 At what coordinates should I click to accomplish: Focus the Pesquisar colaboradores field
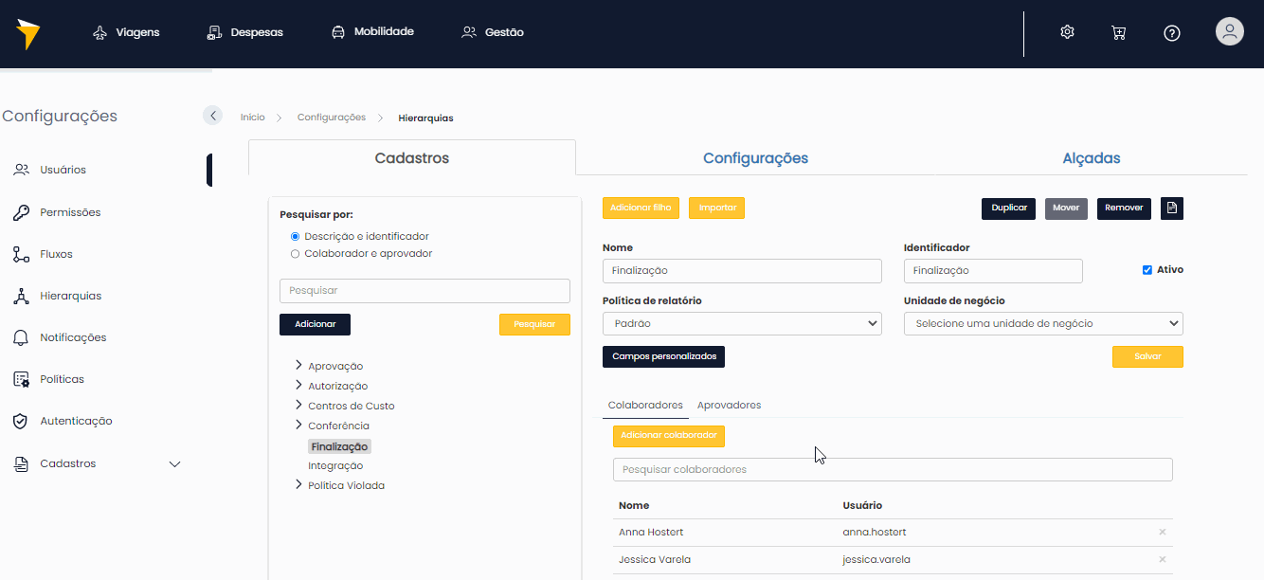(893, 470)
